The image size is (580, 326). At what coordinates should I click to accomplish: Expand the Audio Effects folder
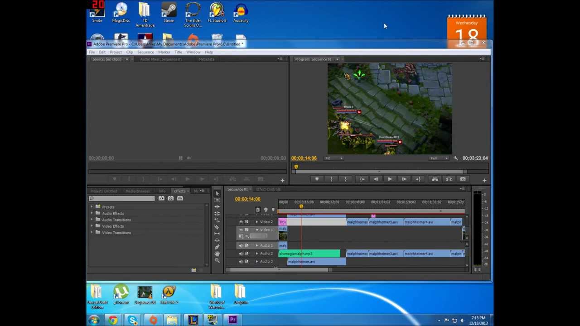pos(92,213)
